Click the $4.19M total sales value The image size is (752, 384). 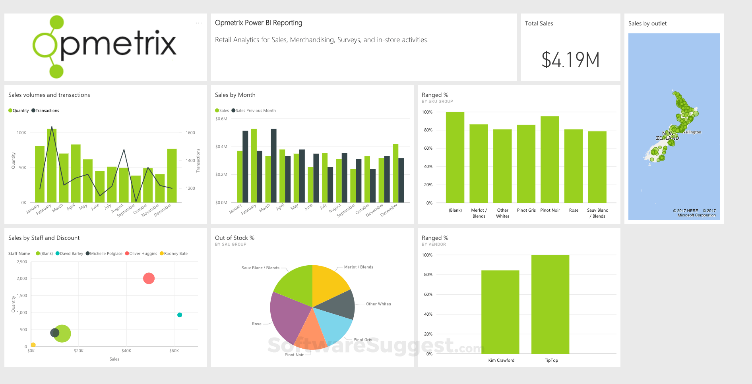tap(570, 60)
